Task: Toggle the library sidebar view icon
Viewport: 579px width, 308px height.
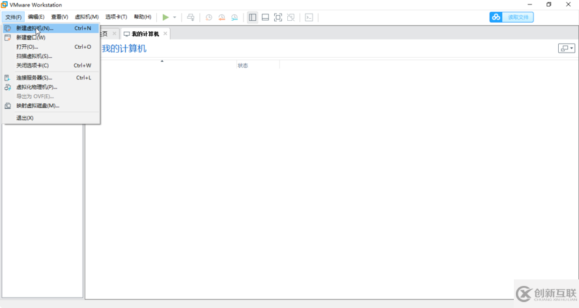Action: click(x=253, y=18)
